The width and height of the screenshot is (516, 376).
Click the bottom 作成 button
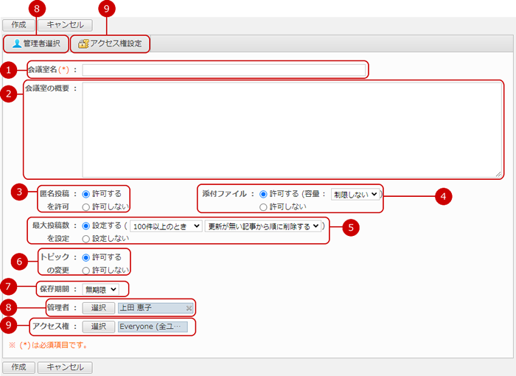click(18, 367)
